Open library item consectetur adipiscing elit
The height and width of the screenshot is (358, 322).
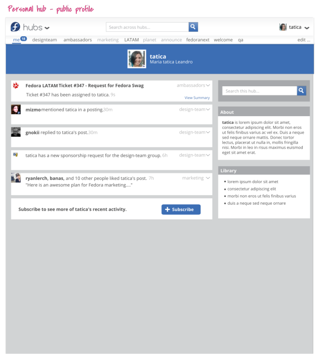pos(252,189)
